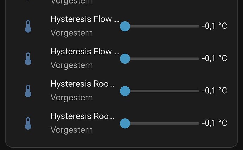Click slider handle of second Hysteresis Flow entity
The height and width of the screenshot is (150, 243).
click(x=125, y=59)
